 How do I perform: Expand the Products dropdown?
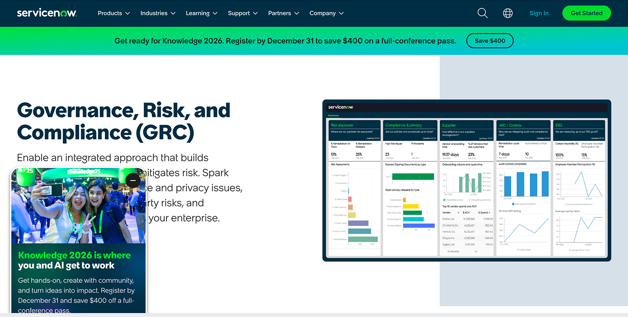[113, 13]
